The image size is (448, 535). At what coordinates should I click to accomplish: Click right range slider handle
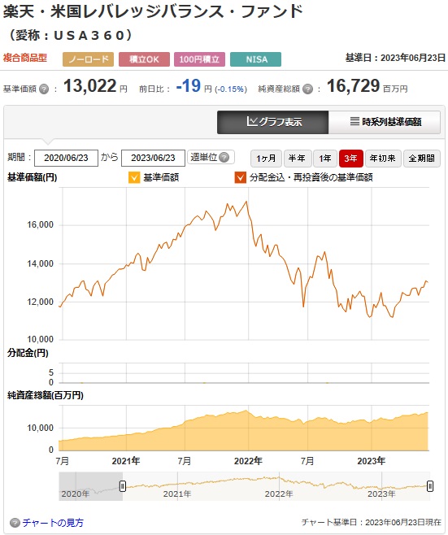coord(430,486)
